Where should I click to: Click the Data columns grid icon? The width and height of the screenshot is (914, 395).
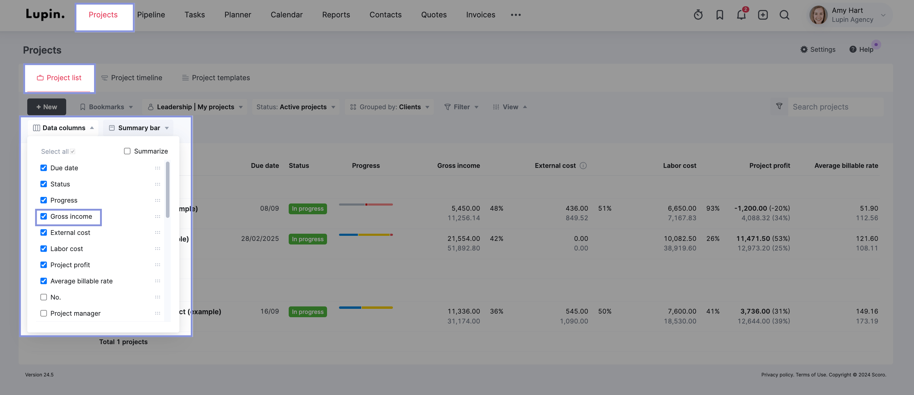click(x=36, y=128)
